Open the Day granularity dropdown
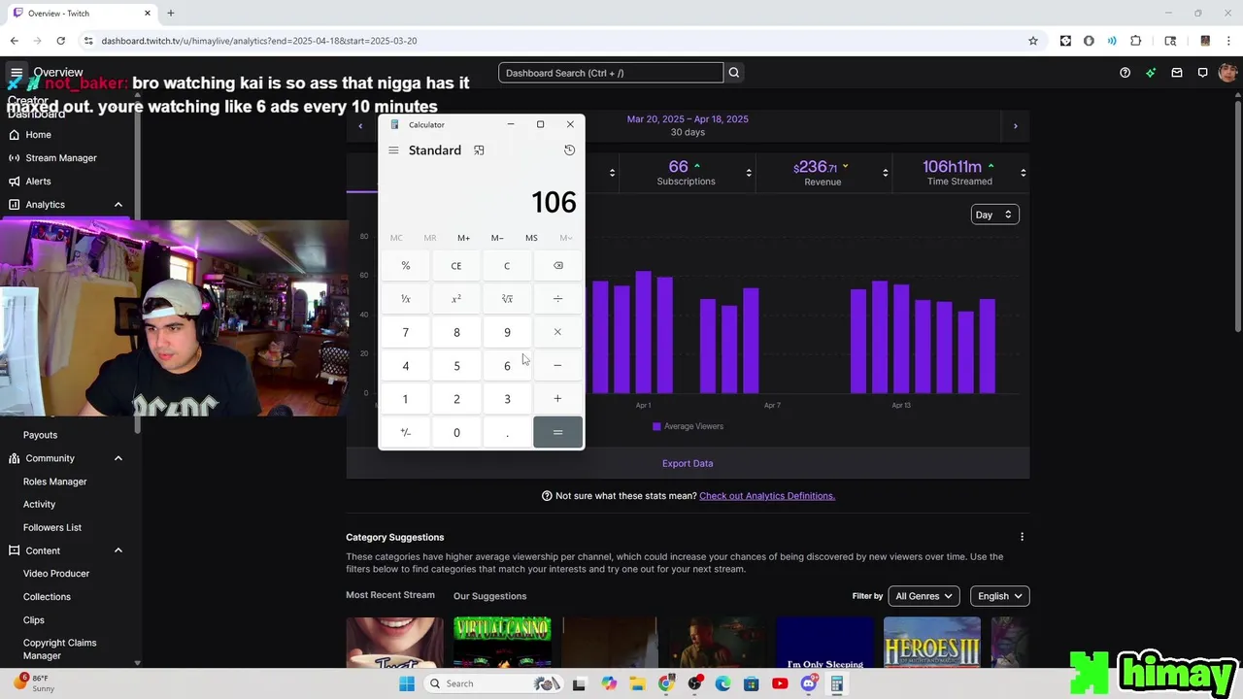The height and width of the screenshot is (699, 1243). [994, 215]
